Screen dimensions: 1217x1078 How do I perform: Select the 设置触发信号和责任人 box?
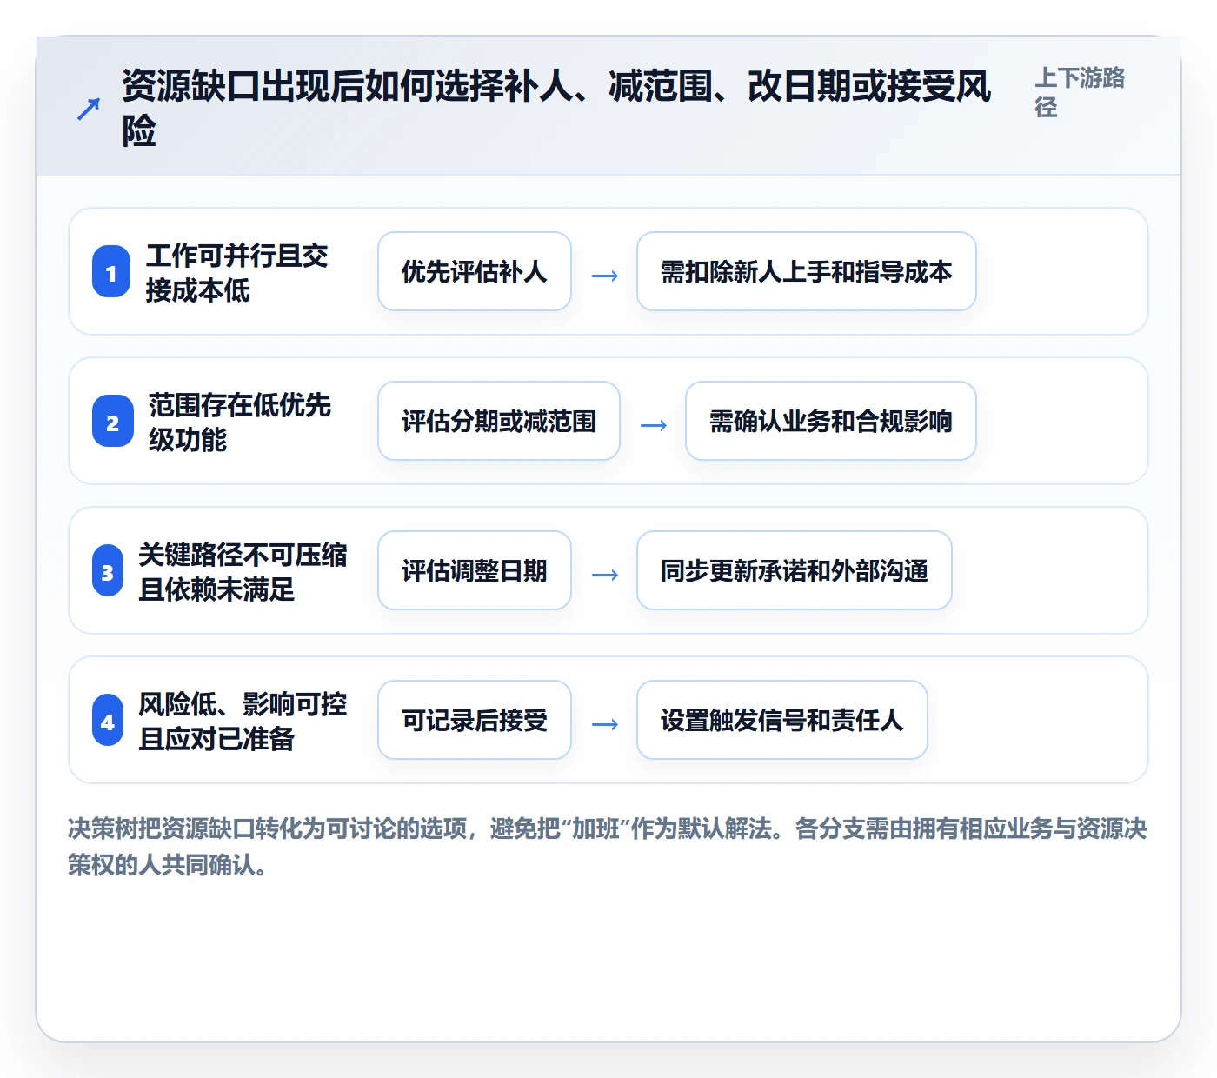point(782,720)
